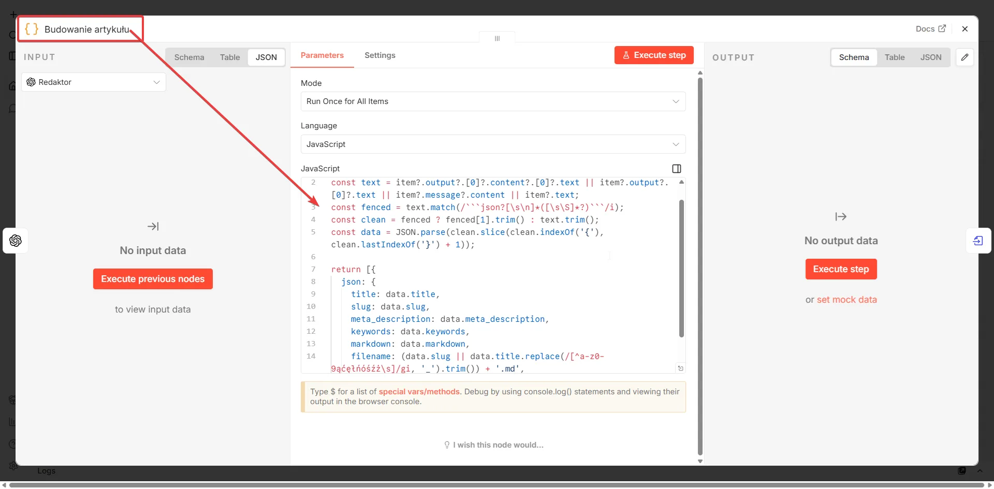Screen dimensions: 994x489
Task: Close the node editor panel
Action: 964,29
